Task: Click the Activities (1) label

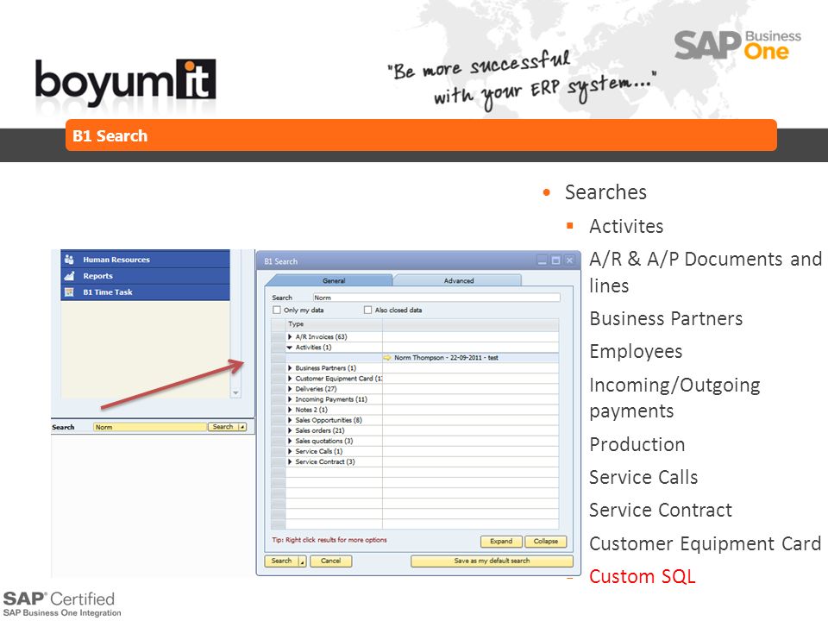Action: (313, 348)
